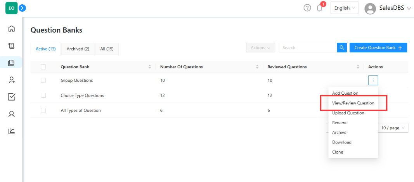414x182 pixels.
Task: Expand the SalesDBS user menu
Action: (387, 9)
